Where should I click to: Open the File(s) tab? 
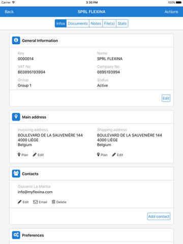(x=109, y=23)
